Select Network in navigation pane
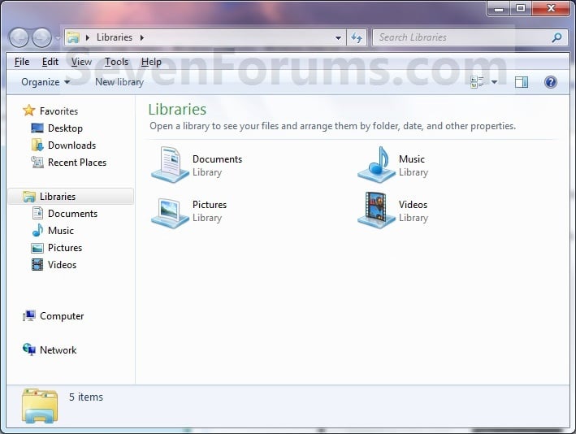Image resolution: width=576 pixels, height=434 pixels. click(x=58, y=349)
